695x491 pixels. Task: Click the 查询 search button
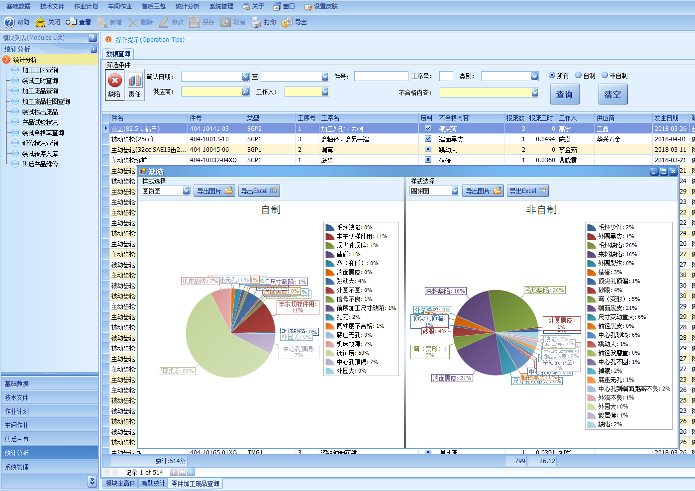(564, 95)
